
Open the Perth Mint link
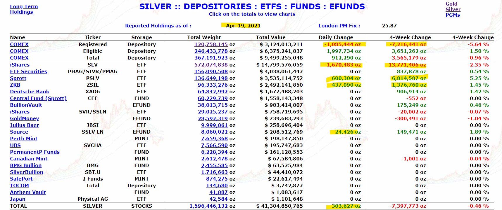(24, 139)
